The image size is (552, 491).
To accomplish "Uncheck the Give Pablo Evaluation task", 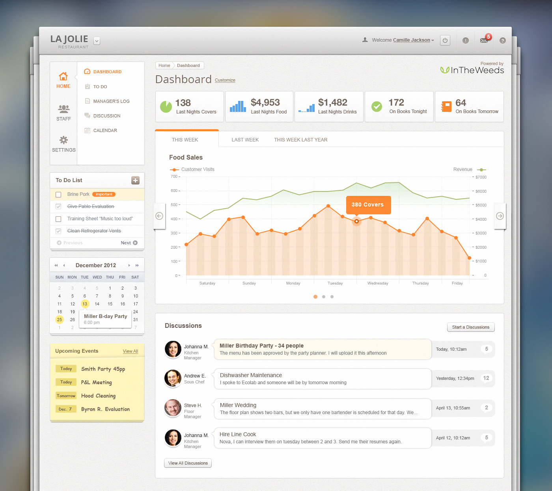I will [x=58, y=206].
